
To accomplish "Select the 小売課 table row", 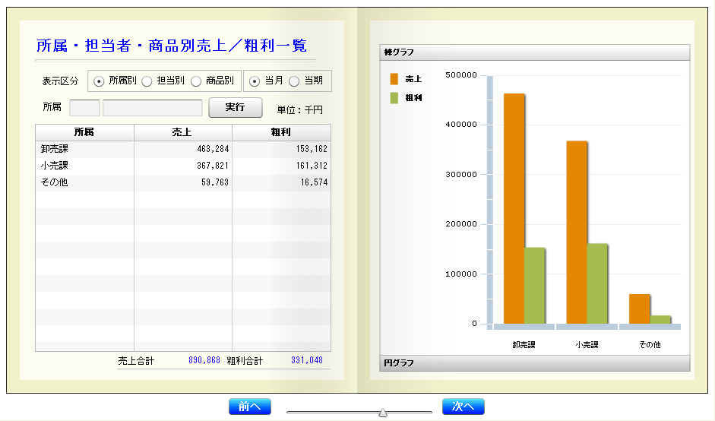I will pyautogui.click(x=183, y=166).
